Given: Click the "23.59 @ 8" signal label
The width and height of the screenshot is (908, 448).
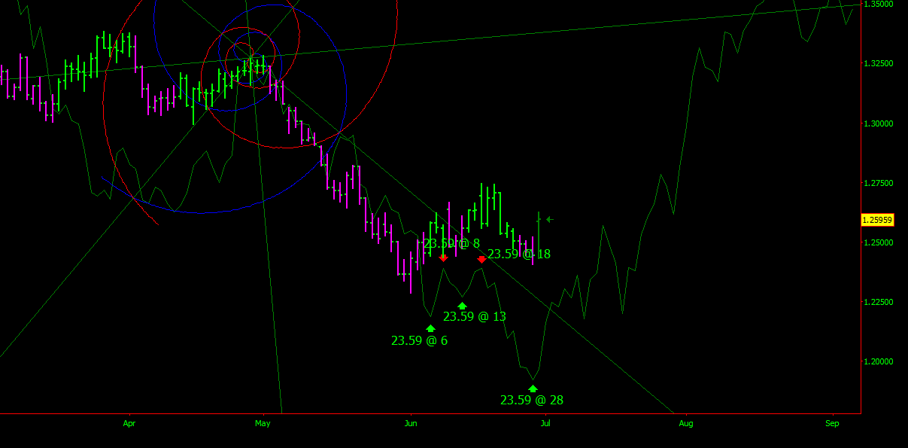Looking at the screenshot, I should 451,243.
